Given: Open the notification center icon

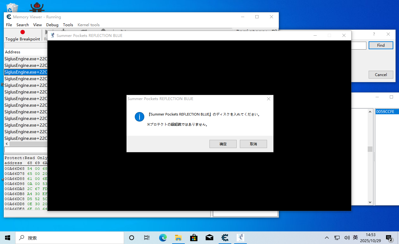Looking at the screenshot, I should (x=389, y=238).
